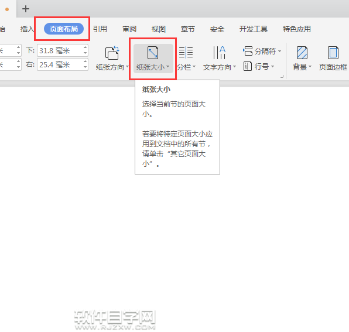The image size is (349, 332).
Task: Increase the 右 right margin value
Action: tap(85, 61)
